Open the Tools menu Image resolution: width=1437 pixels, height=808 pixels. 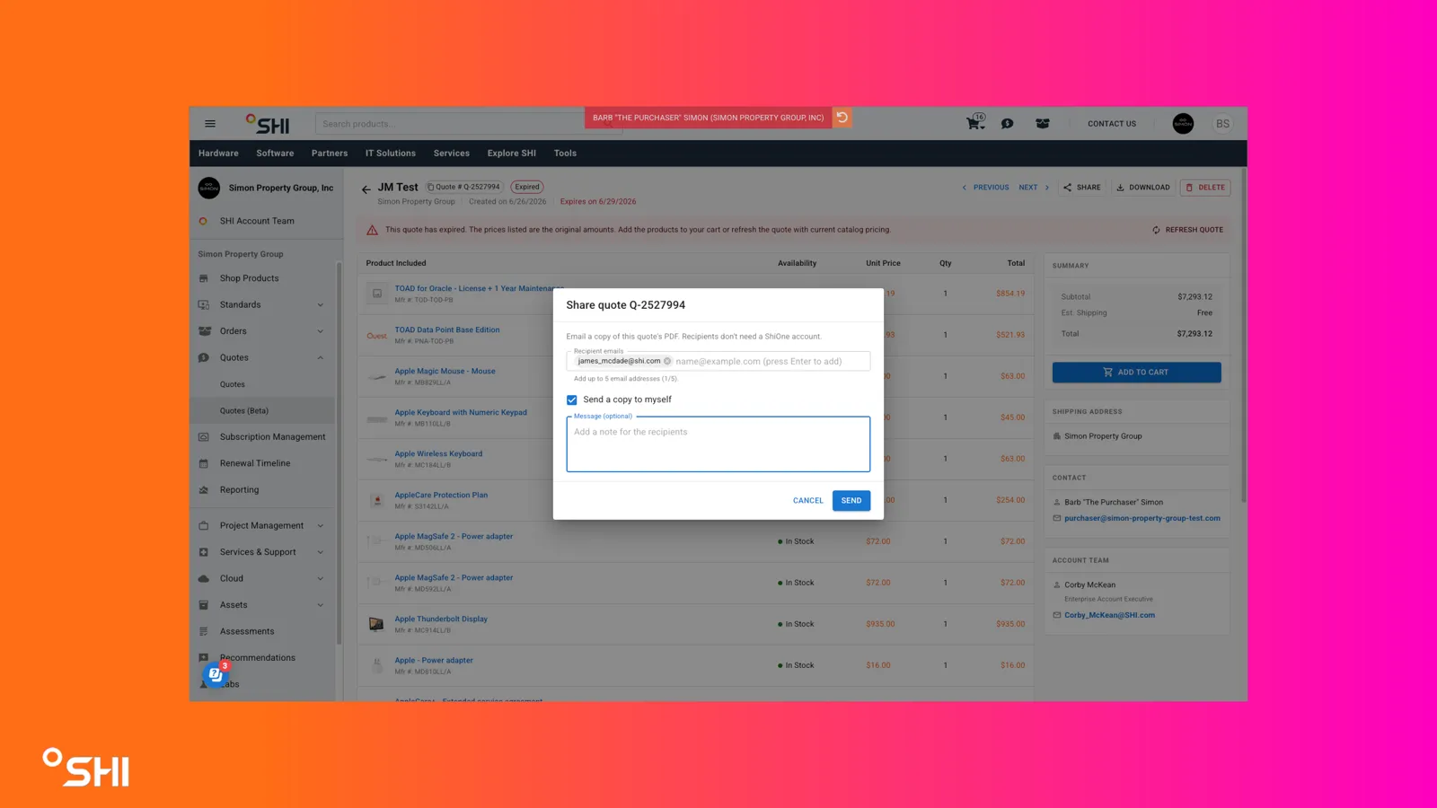click(565, 154)
